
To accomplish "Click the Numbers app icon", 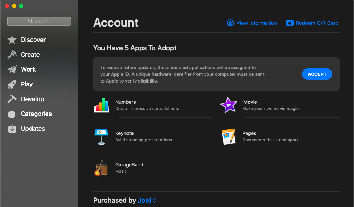I will [101, 105].
